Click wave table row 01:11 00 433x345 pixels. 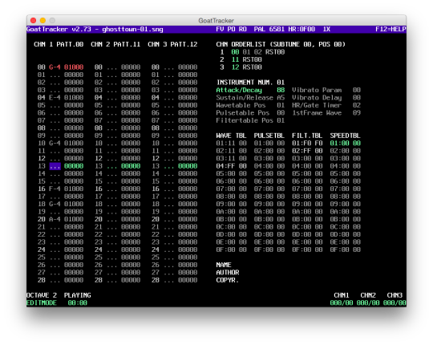pyautogui.click(x=232, y=143)
